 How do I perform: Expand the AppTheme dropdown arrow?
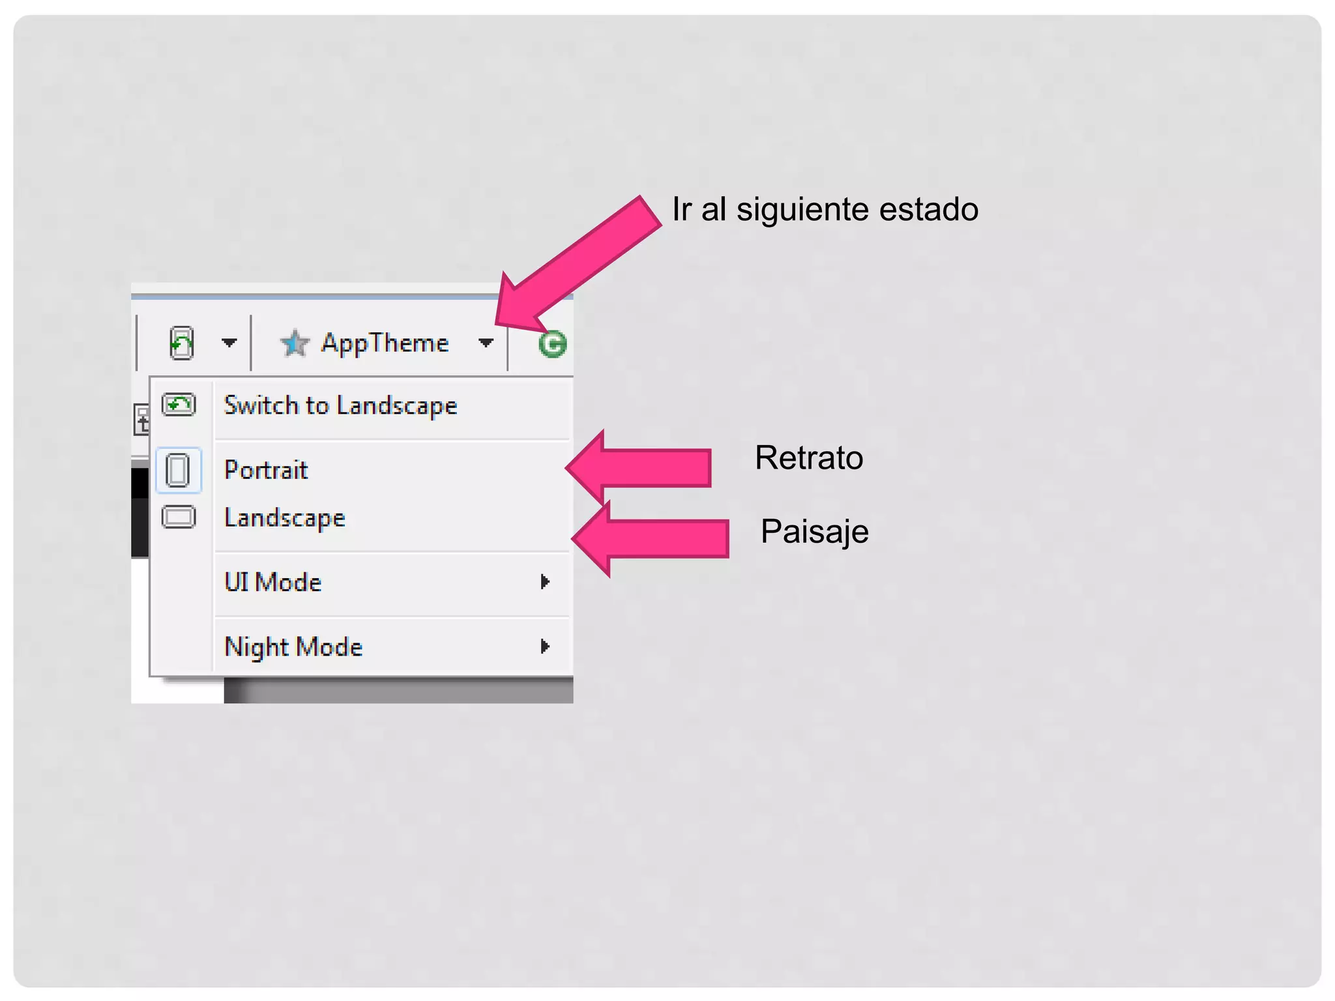[x=486, y=343]
